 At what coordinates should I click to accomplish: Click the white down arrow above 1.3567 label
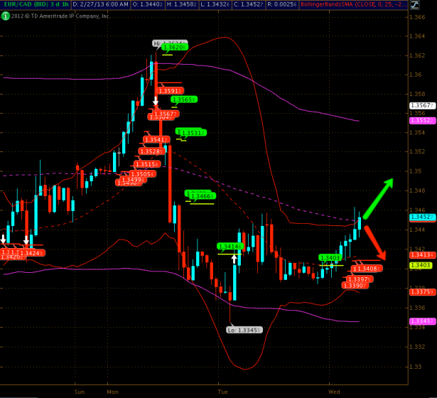pos(156,103)
